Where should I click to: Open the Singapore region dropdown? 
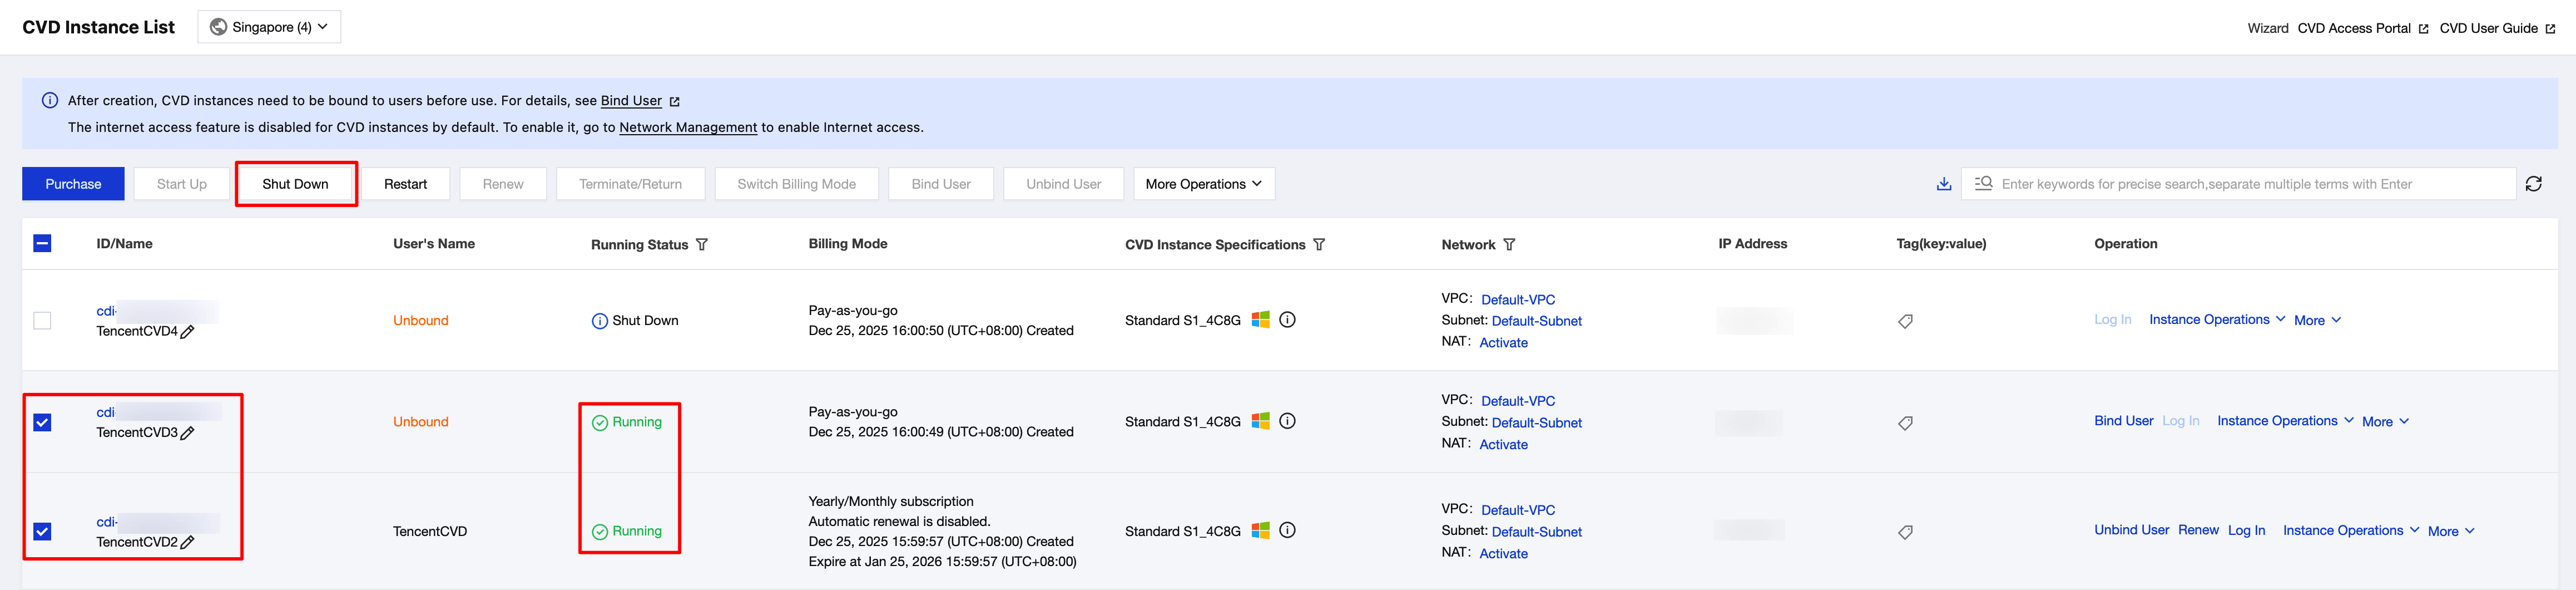(269, 27)
